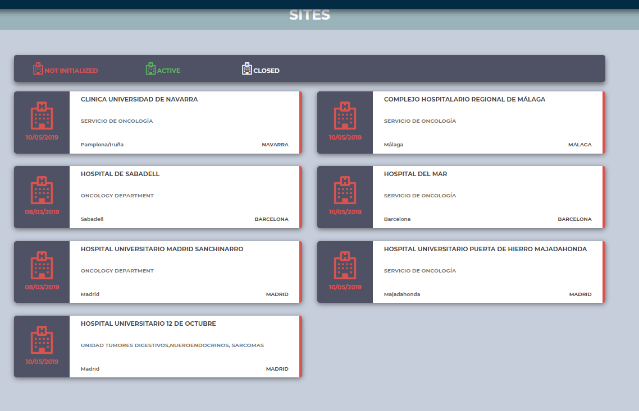Click MADRID province on 12 de Octubre card

[277, 369]
